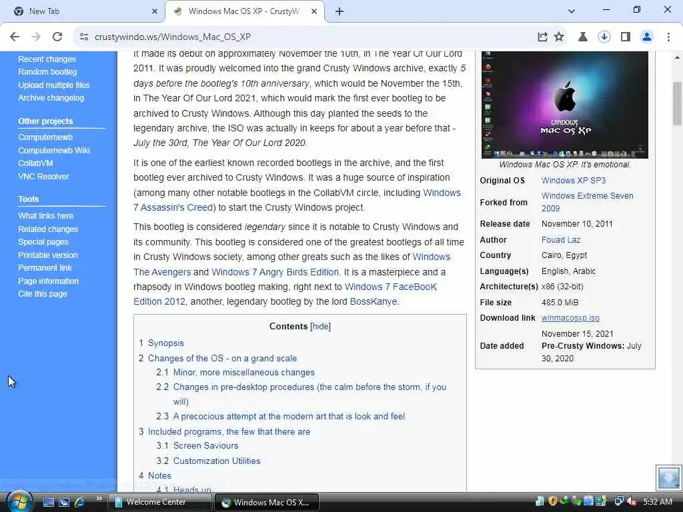Open the Windows Start orb
The width and height of the screenshot is (683, 512).
(19, 502)
